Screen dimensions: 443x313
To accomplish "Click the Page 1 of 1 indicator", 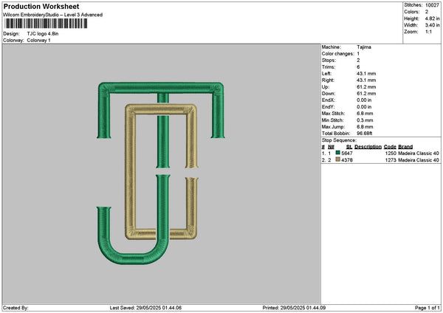I will click(x=427, y=308).
